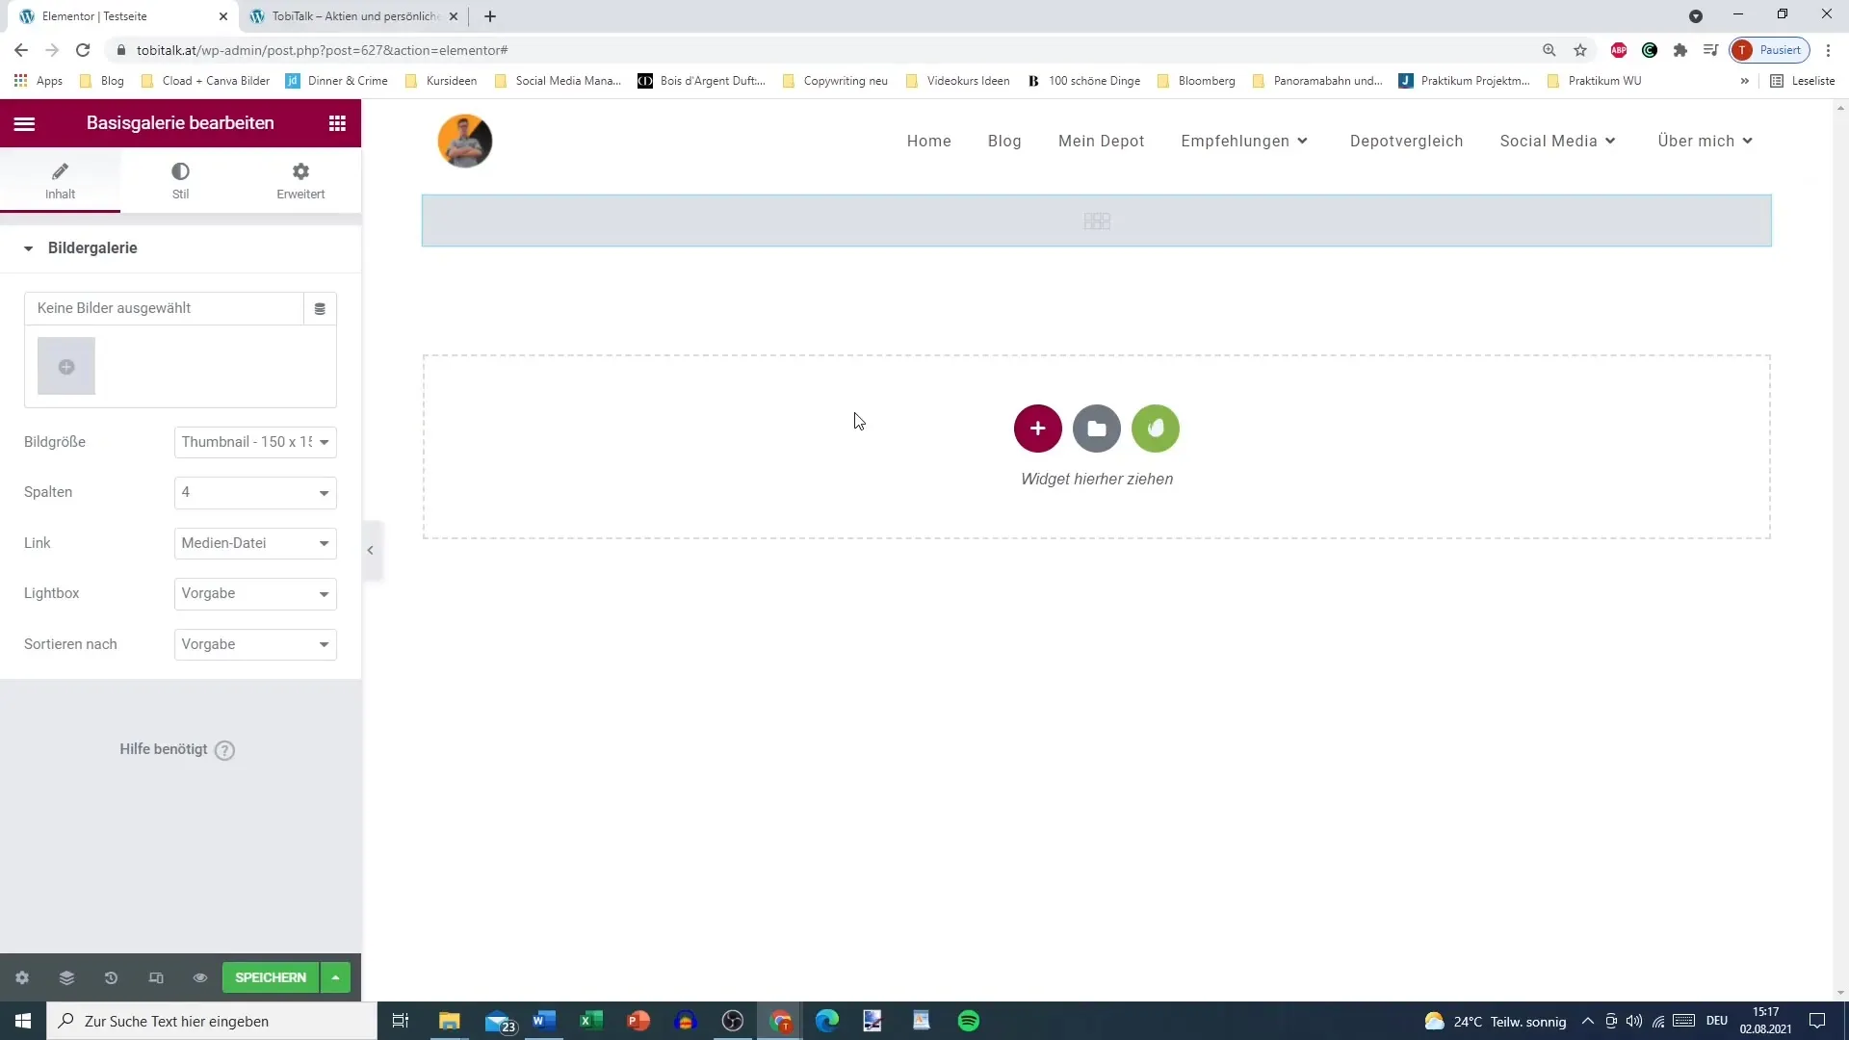The height and width of the screenshot is (1040, 1849).
Task: Preview changes with the eye icon
Action: (x=200, y=977)
